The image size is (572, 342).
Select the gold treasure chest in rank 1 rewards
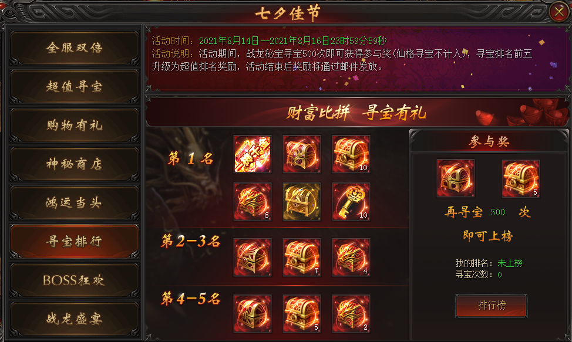pyautogui.click(x=302, y=202)
